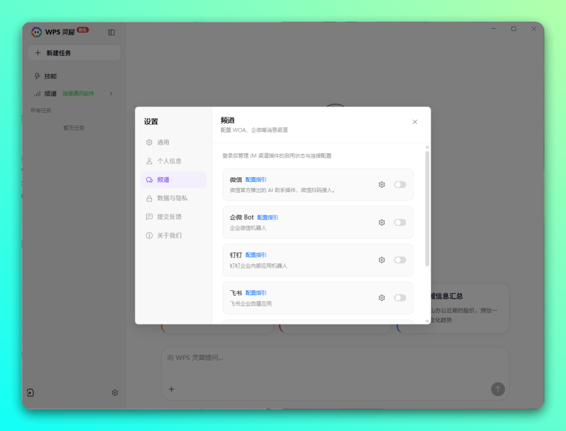Image resolution: width=566 pixels, height=431 pixels.
Task: Open app settings via the sidebar gear icon
Action: coord(115,393)
